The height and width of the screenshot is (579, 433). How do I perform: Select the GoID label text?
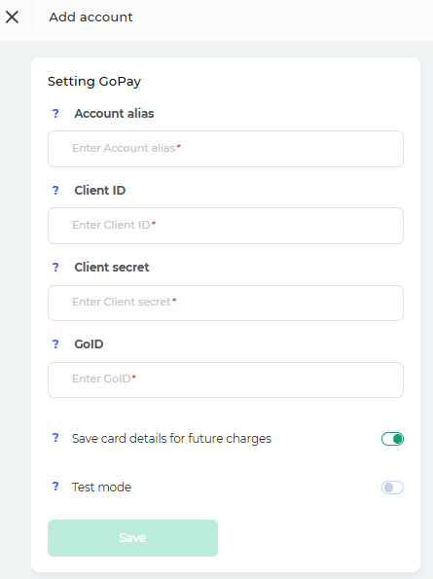click(x=89, y=344)
